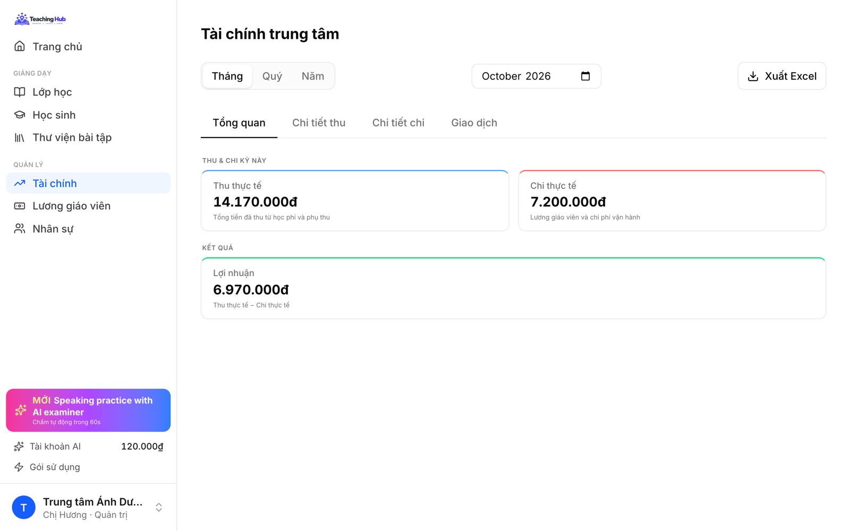This screenshot has height=531, width=850.
Task: Switch the period to Quý
Action: click(272, 76)
